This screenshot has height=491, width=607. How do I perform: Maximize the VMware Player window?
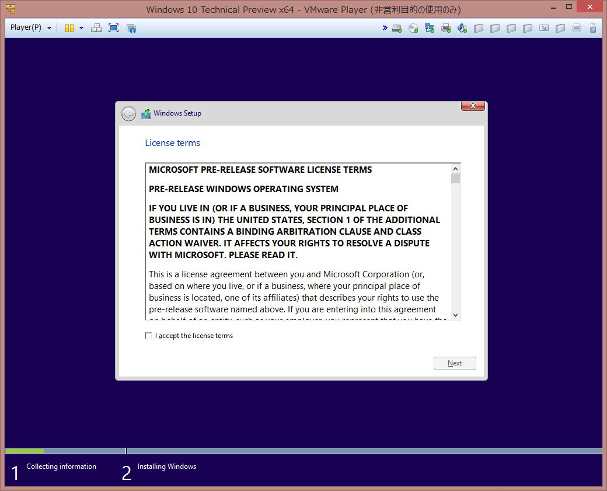click(569, 6)
